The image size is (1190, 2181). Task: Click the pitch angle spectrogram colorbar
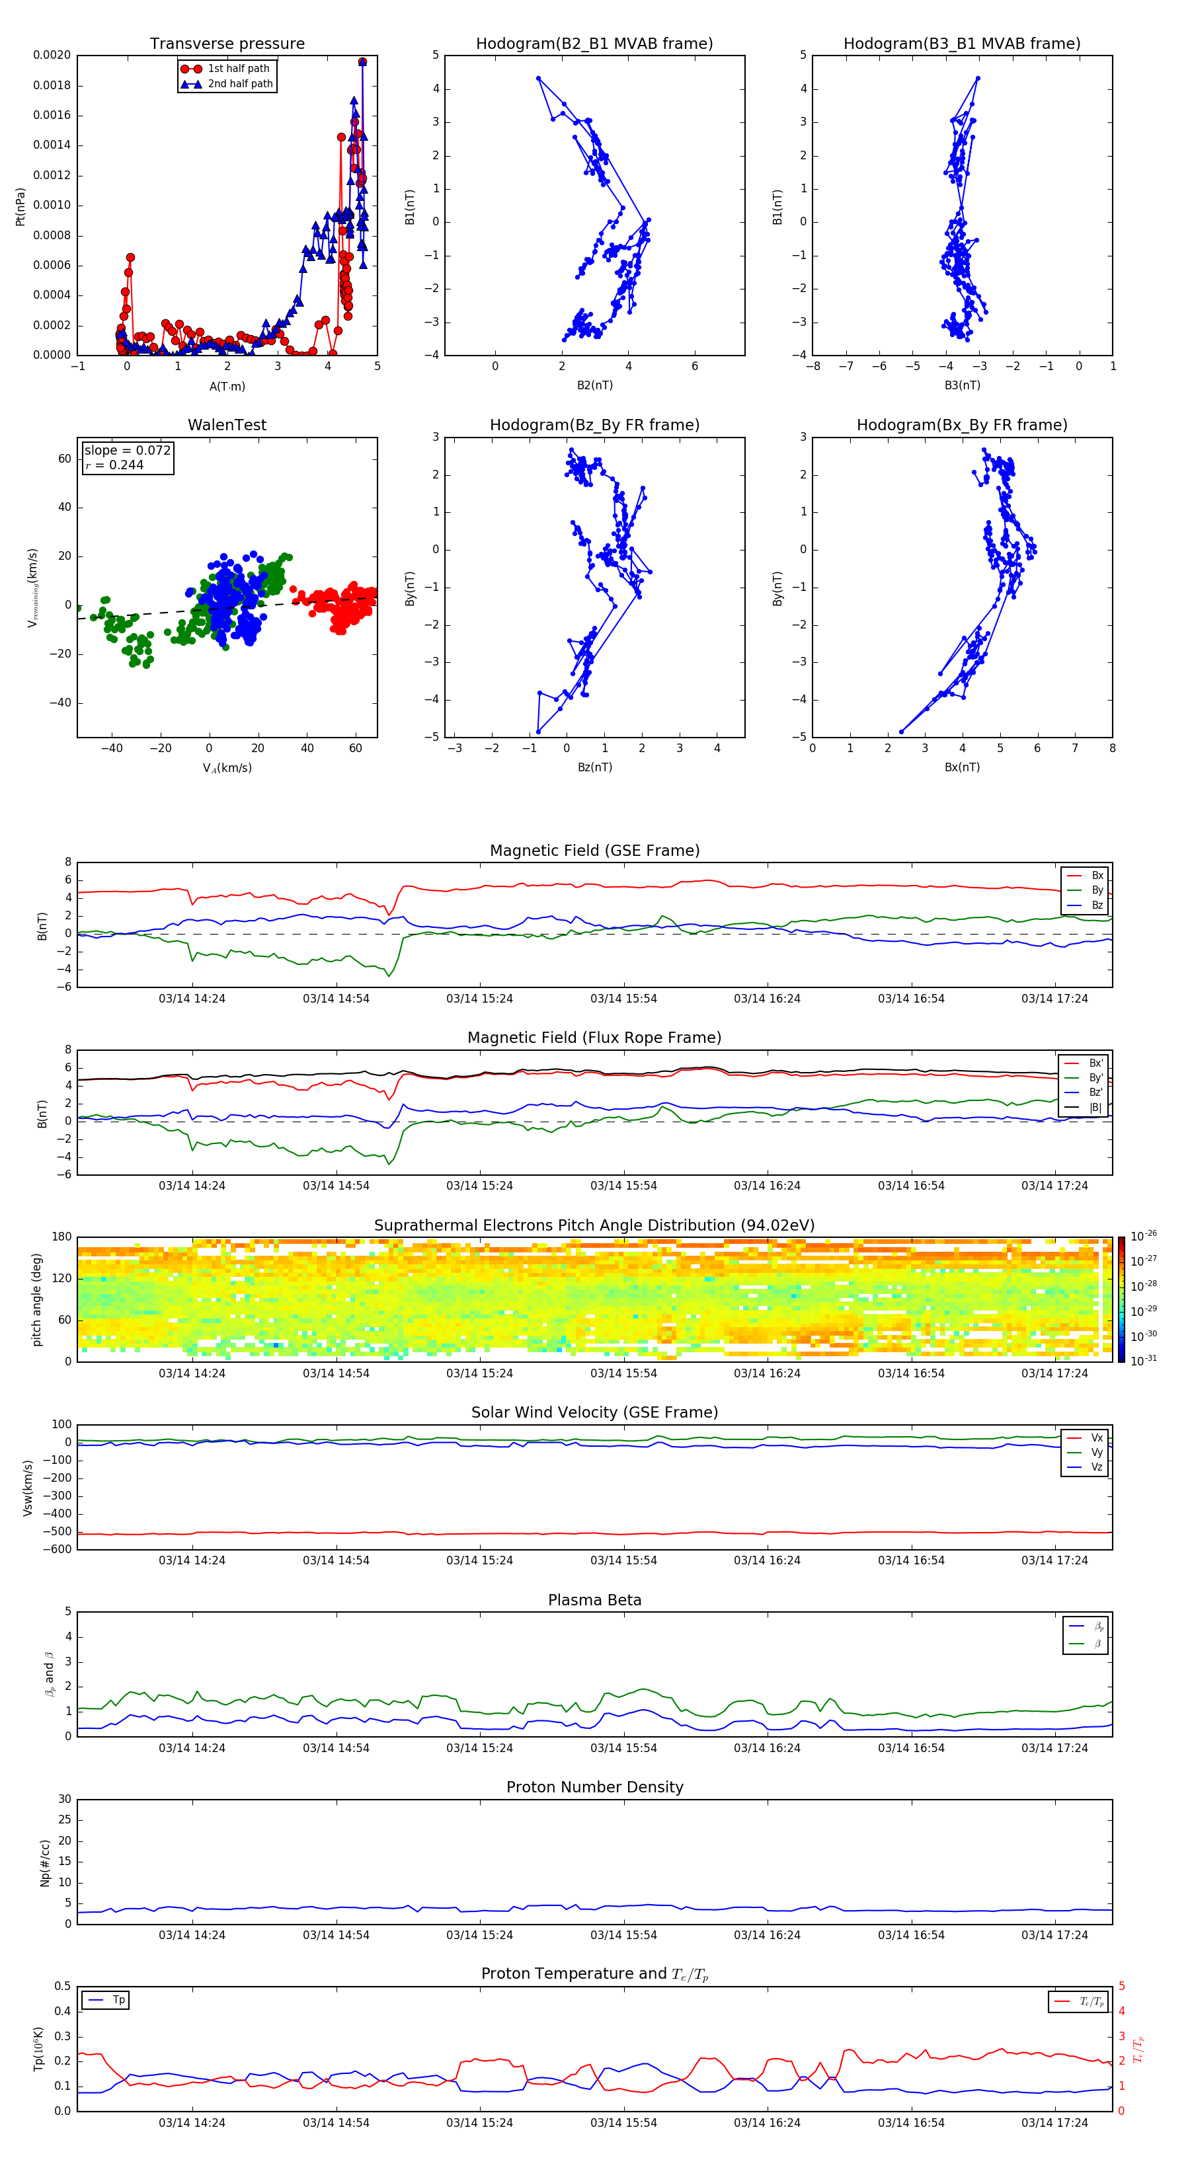(1121, 1299)
